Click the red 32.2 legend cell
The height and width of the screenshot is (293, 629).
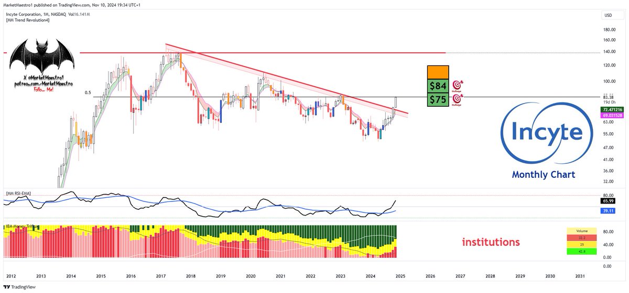pyautogui.click(x=582, y=238)
